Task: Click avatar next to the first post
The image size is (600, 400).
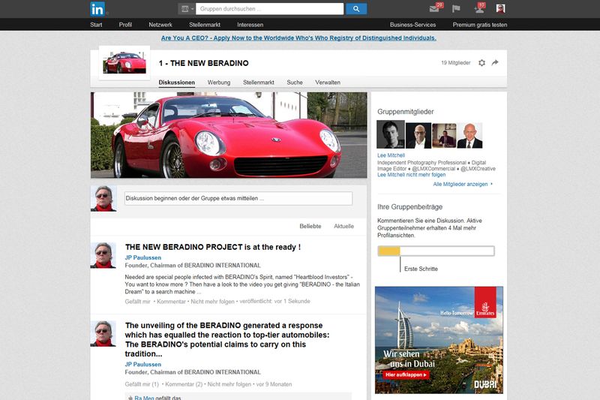Action: 103,255
